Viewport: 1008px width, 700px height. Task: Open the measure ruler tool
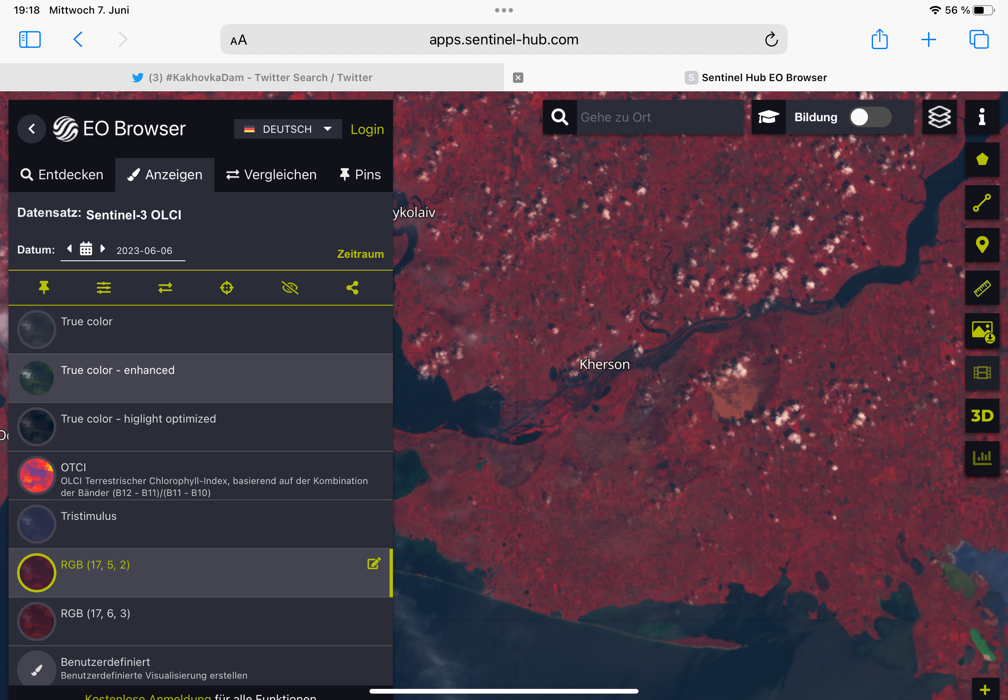tap(982, 288)
